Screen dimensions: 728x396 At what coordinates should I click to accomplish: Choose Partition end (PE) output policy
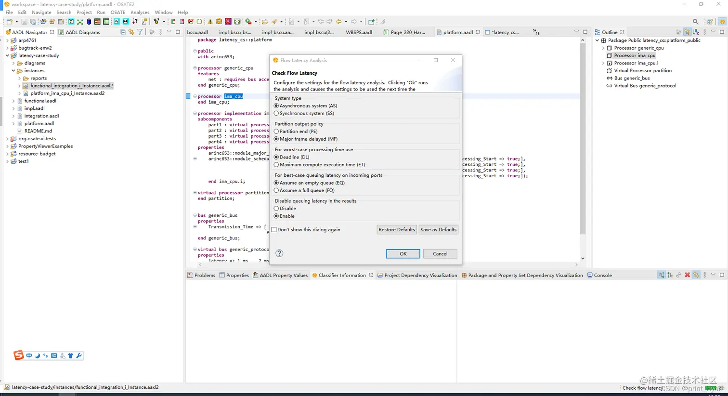pyautogui.click(x=296, y=131)
